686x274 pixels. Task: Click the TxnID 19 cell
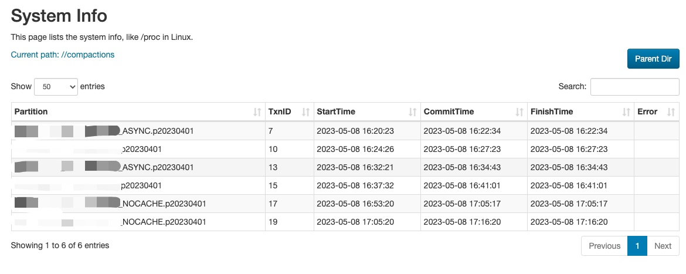click(273, 222)
